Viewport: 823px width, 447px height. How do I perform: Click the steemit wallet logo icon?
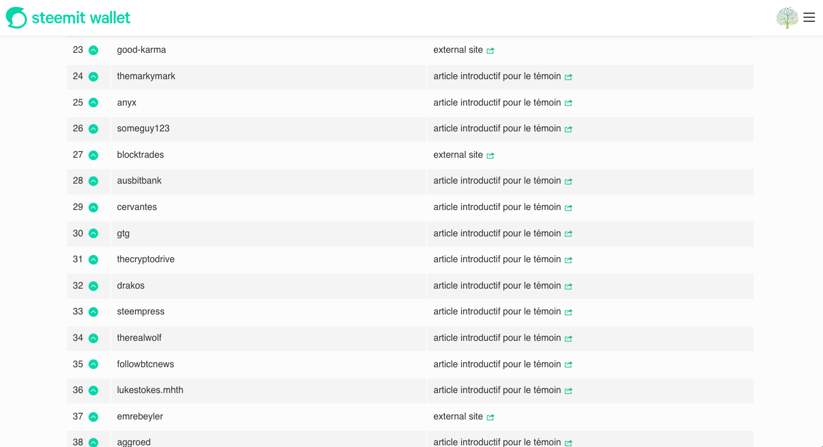[16, 18]
